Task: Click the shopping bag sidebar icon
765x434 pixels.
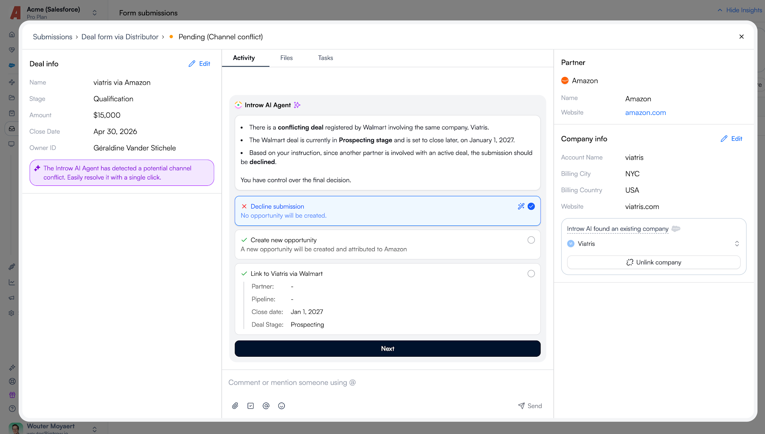Action: tap(12, 113)
